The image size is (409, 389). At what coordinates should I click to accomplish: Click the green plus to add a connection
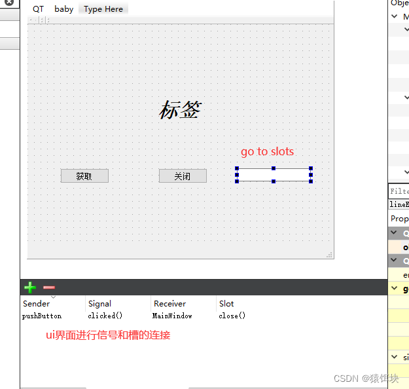(x=30, y=287)
